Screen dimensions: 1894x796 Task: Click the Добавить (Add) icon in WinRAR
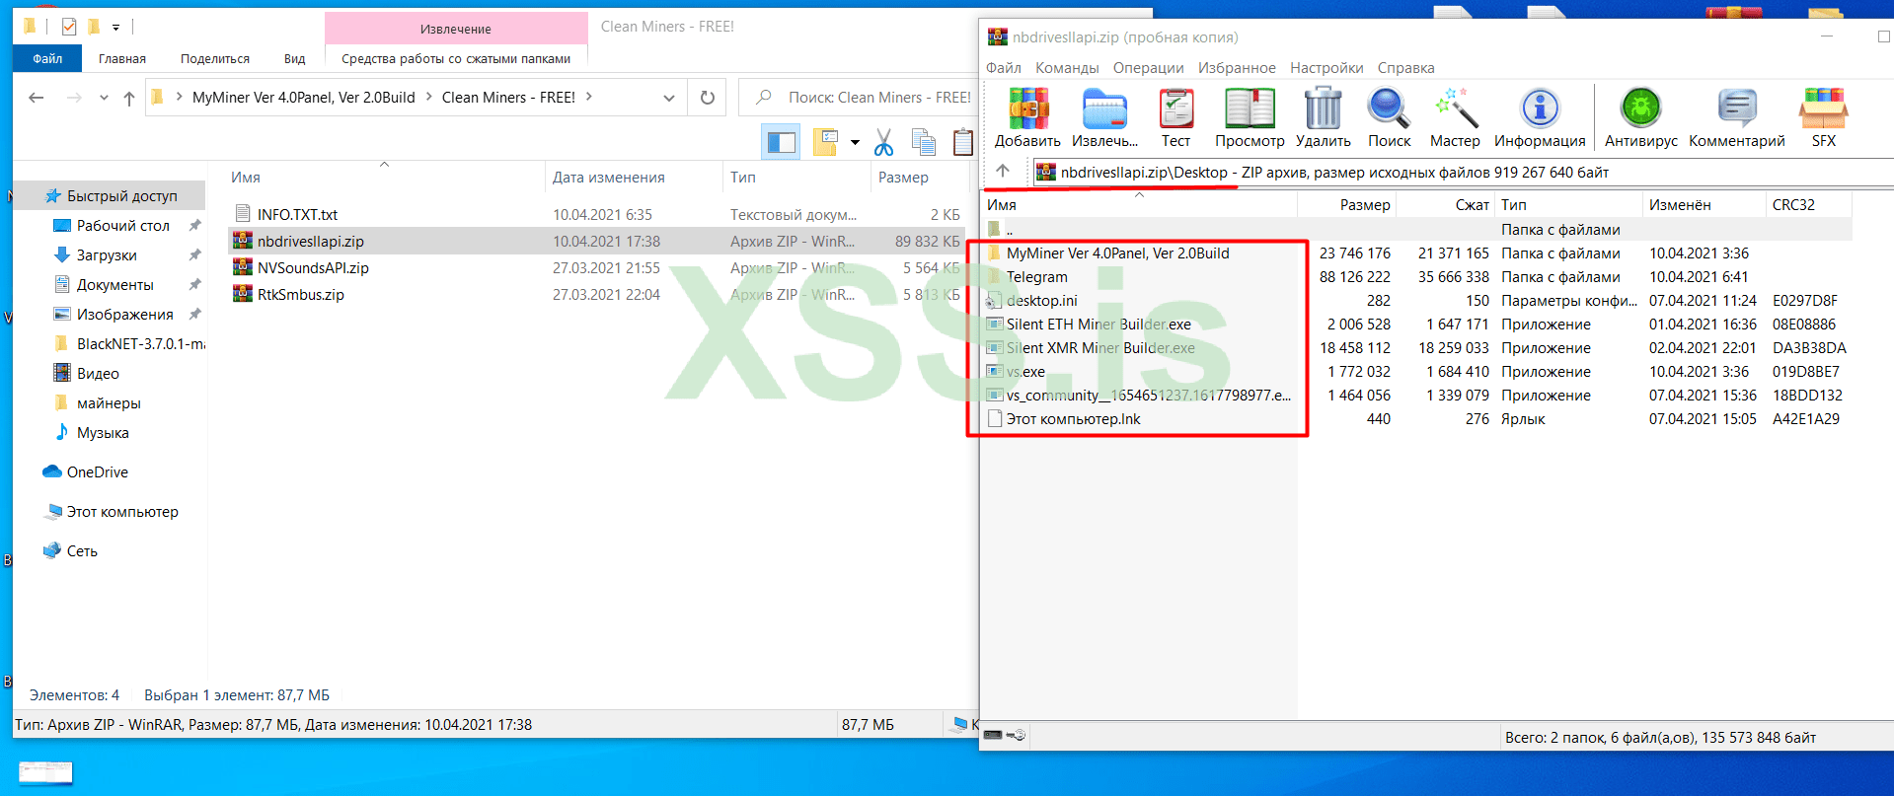pyautogui.click(x=1027, y=109)
